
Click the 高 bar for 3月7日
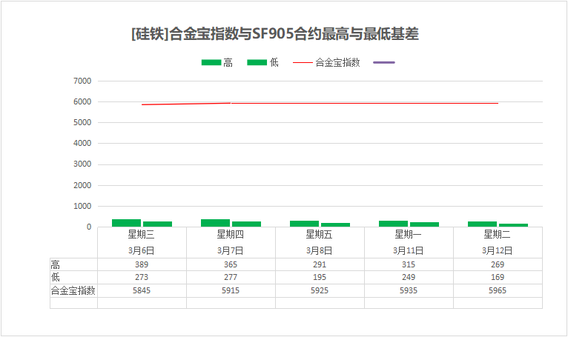[215, 223]
